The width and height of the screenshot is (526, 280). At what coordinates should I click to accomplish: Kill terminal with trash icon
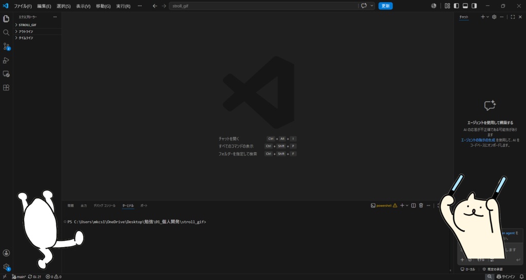pos(421,206)
